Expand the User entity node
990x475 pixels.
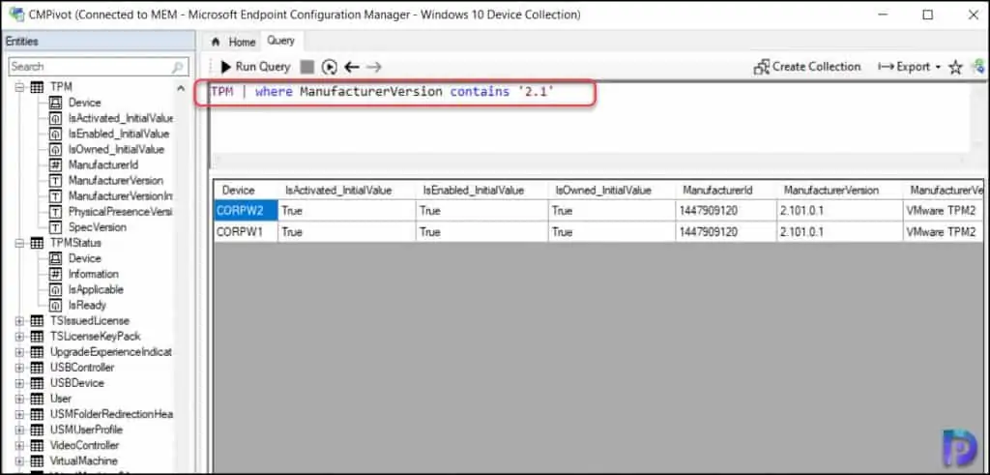coord(19,399)
